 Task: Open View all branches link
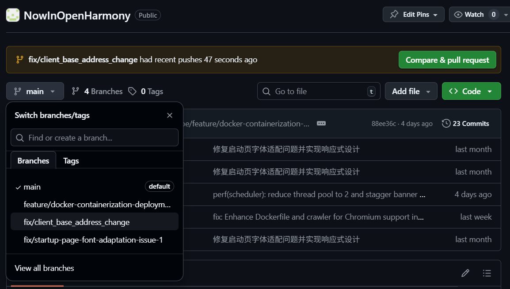coord(44,268)
